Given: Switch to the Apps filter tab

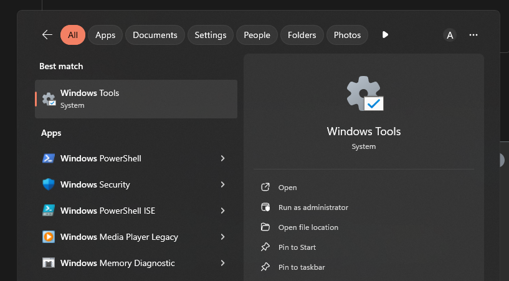Looking at the screenshot, I should point(105,35).
